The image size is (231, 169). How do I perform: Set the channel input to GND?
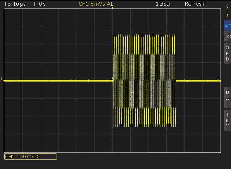click(227, 53)
